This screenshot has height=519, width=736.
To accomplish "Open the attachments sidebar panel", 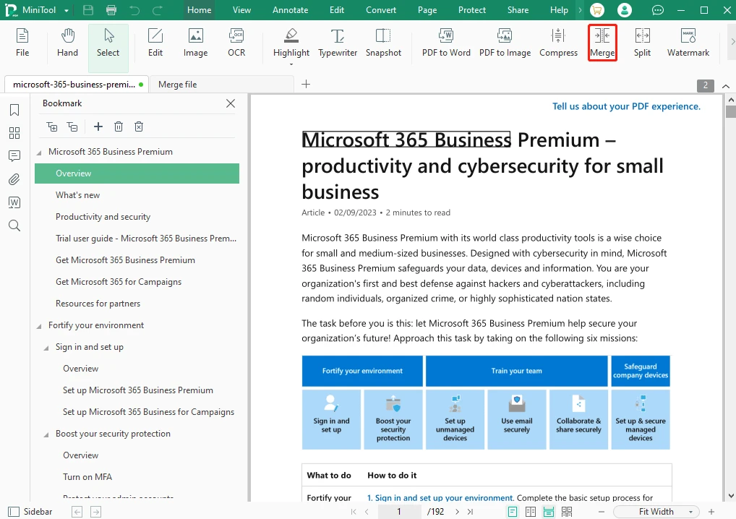I will (14, 179).
